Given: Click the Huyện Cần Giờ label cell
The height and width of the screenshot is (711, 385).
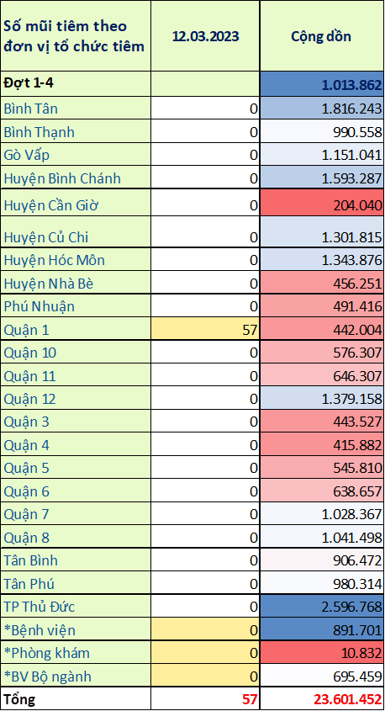Looking at the screenshot, I should coord(76,203).
